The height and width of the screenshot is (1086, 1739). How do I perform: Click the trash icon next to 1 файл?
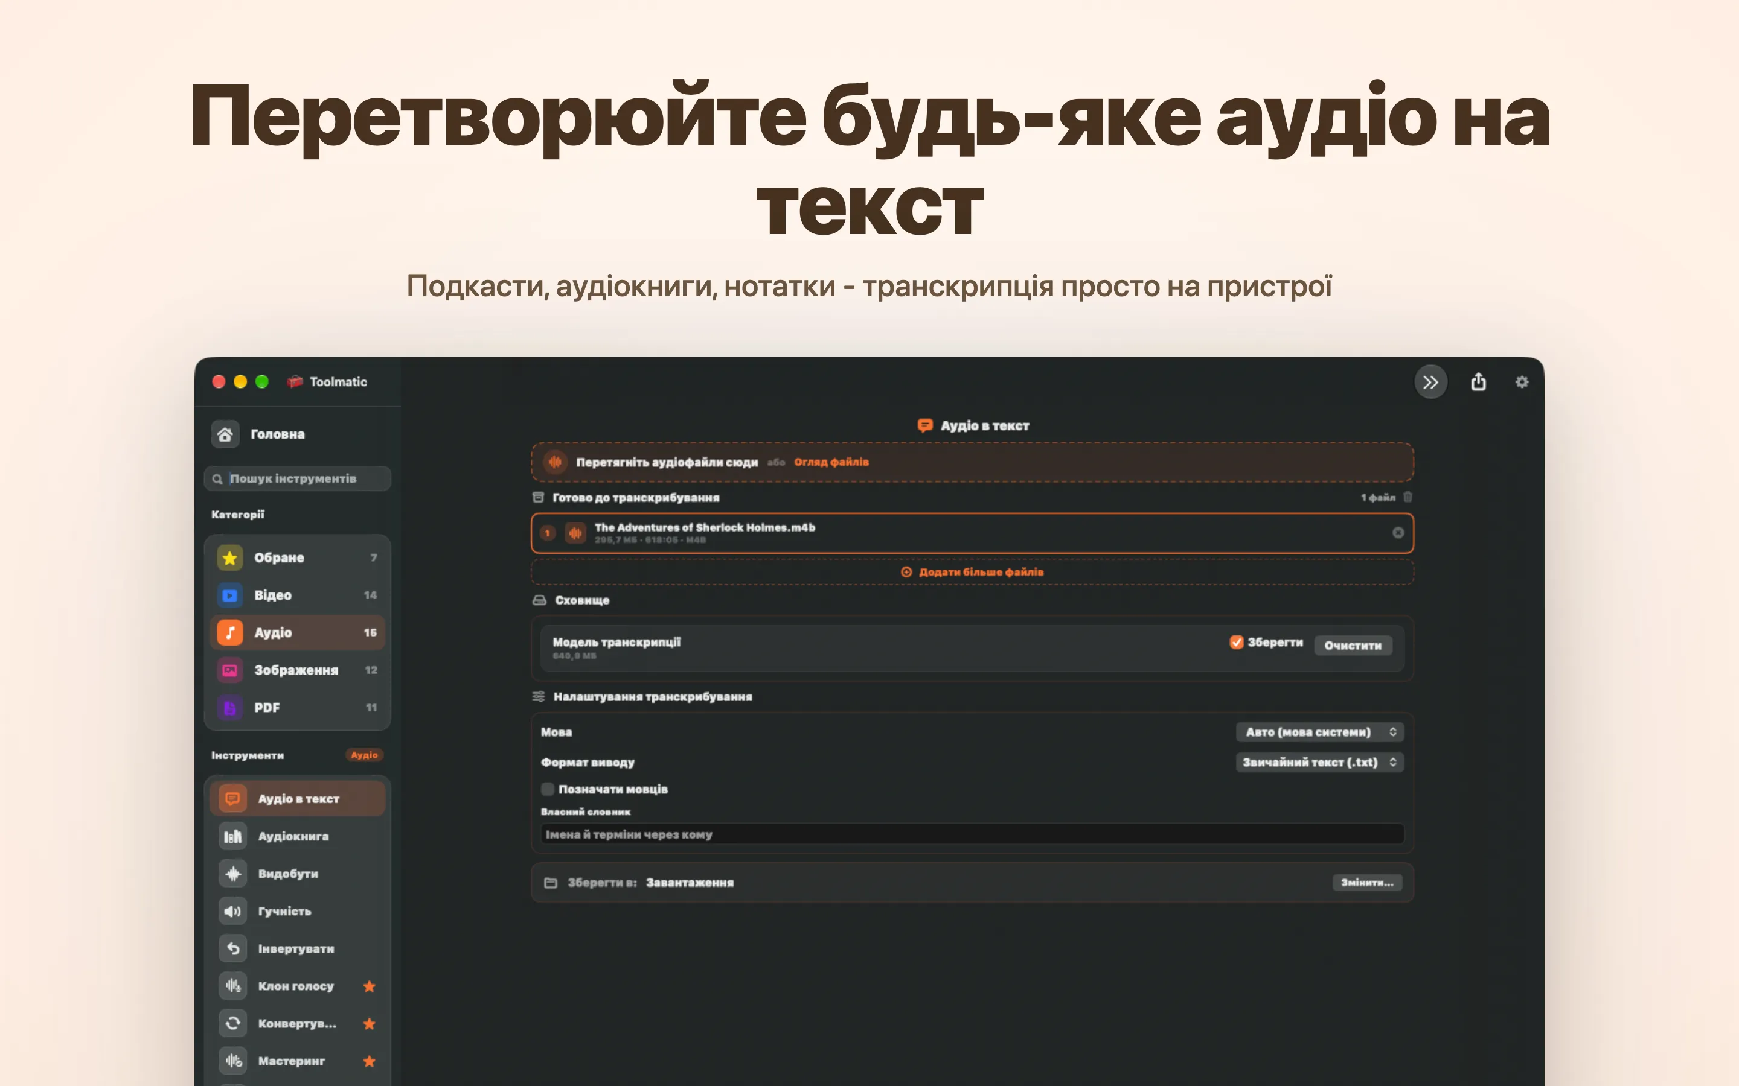(1408, 497)
